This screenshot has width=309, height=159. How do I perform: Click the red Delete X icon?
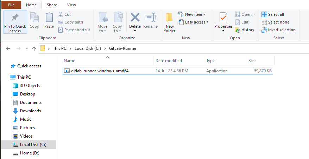[135, 17]
